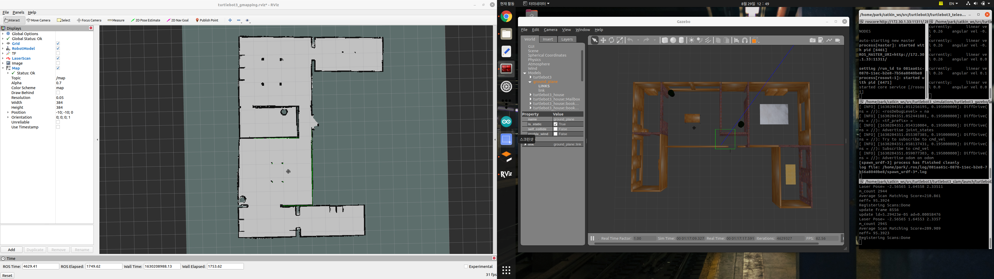Disable the LaserScan display checkbox

(x=58, y=59)
